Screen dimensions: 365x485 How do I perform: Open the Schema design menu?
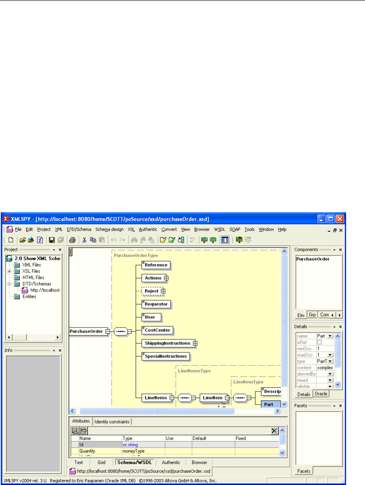tap(109, 229)
